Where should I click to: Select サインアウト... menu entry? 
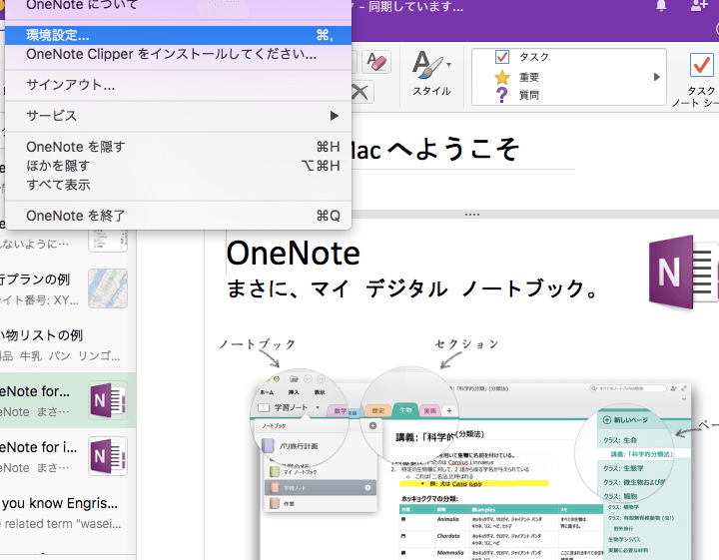click(x=178, y=85)
